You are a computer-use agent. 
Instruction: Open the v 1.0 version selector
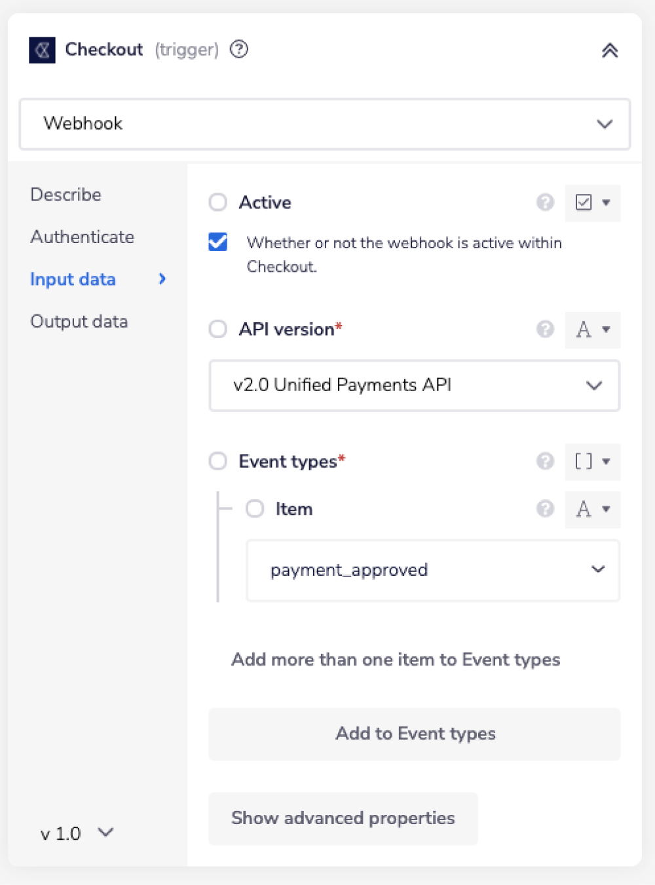coord(77,833)
